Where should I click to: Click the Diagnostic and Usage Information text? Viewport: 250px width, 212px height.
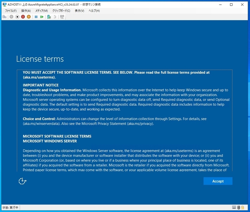pos(52,90)
